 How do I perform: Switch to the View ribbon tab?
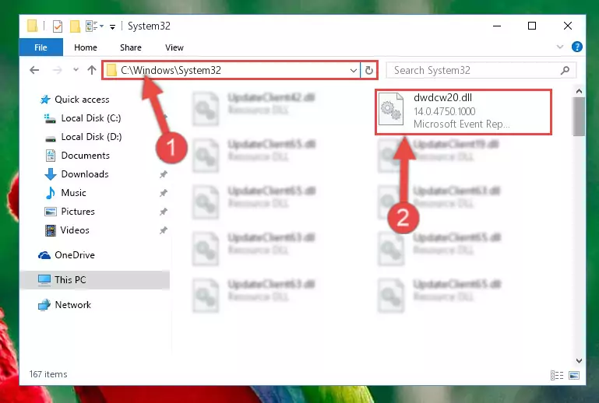pyautogui.click(x=174, y=47)
